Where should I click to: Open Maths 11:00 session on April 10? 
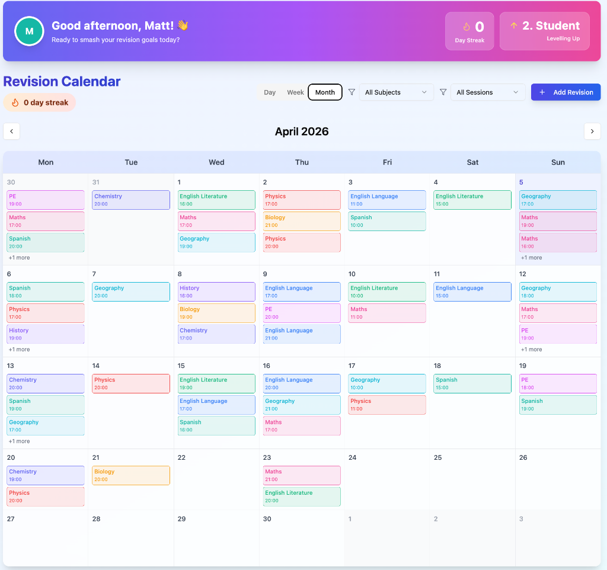pos(387,313)
